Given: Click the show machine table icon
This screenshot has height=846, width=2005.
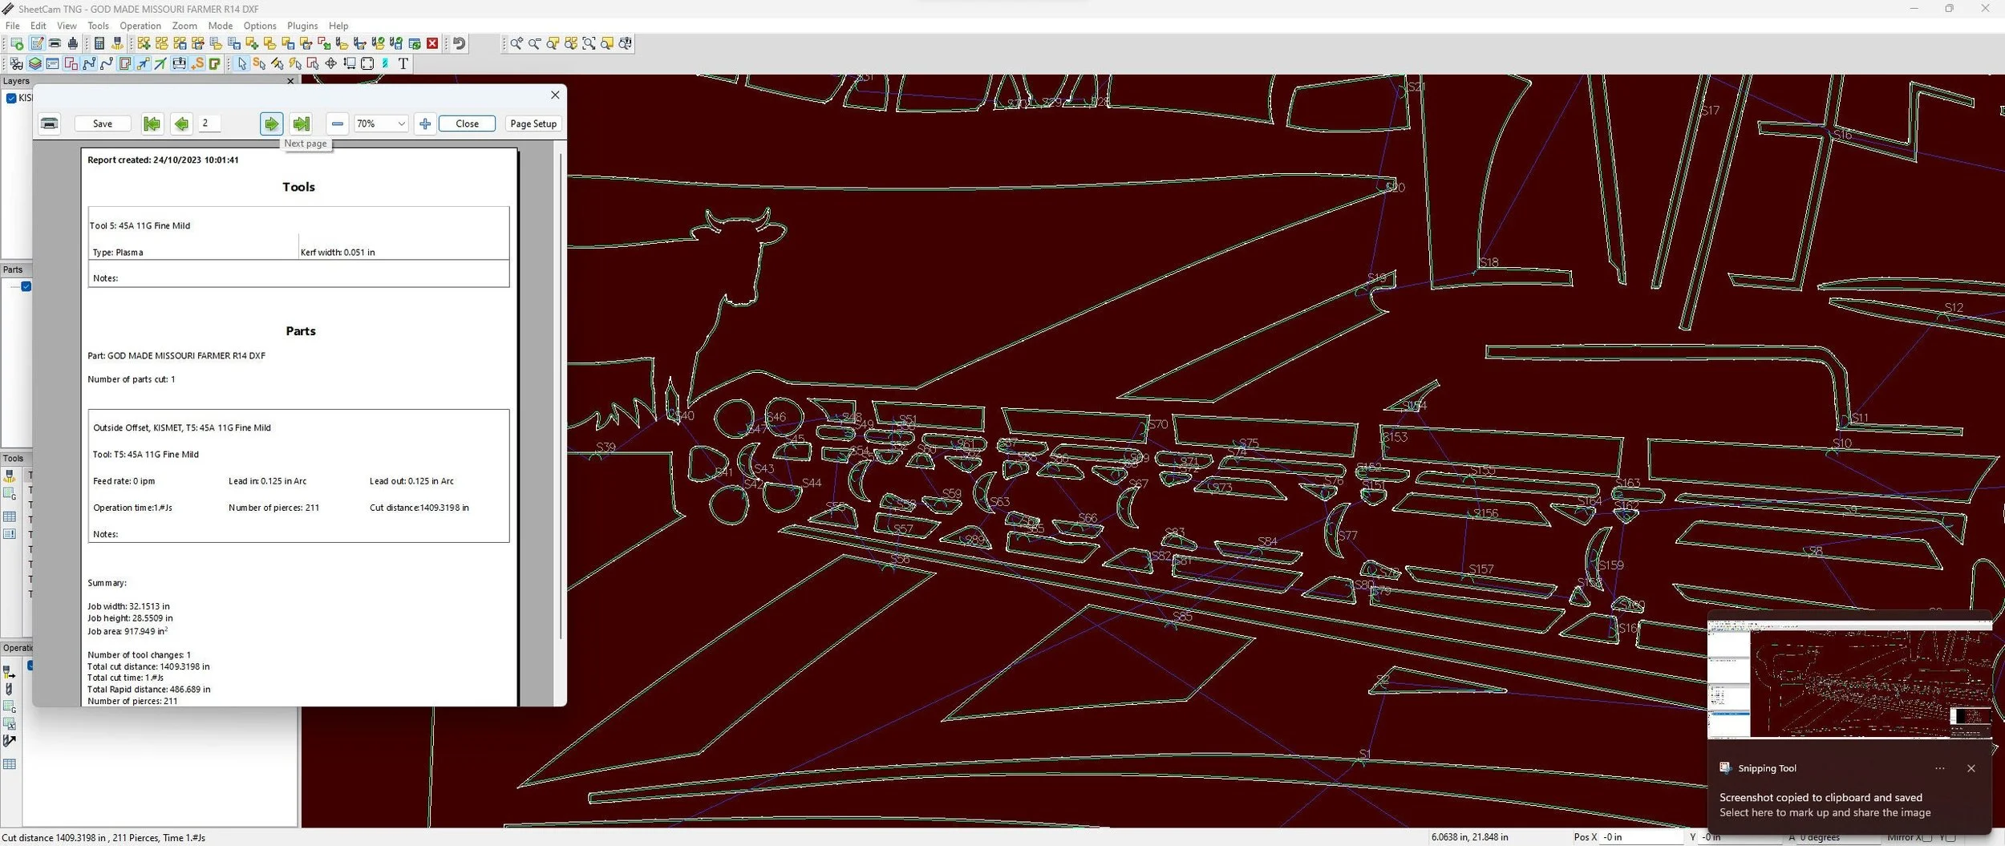Looking at the screenshot, I should point(179,63).
